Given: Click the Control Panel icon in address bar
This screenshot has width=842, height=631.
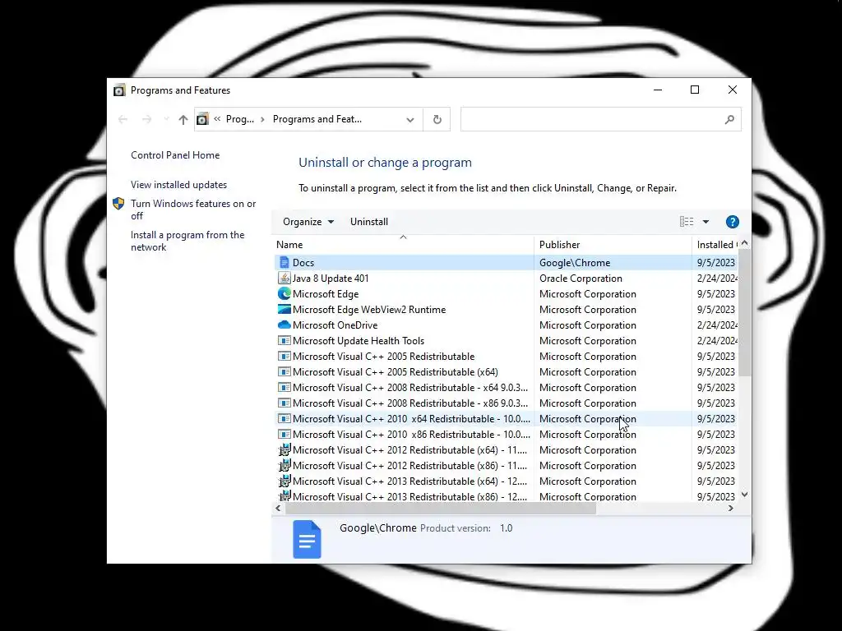Looking at the screenshot, I should pos(202,119).
